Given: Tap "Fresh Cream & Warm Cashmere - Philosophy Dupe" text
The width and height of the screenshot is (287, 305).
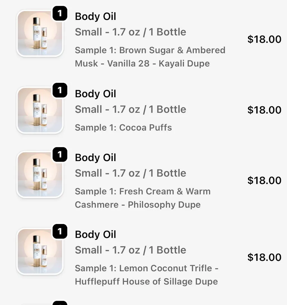Looking at the screenshot, I should click(142, 198).
